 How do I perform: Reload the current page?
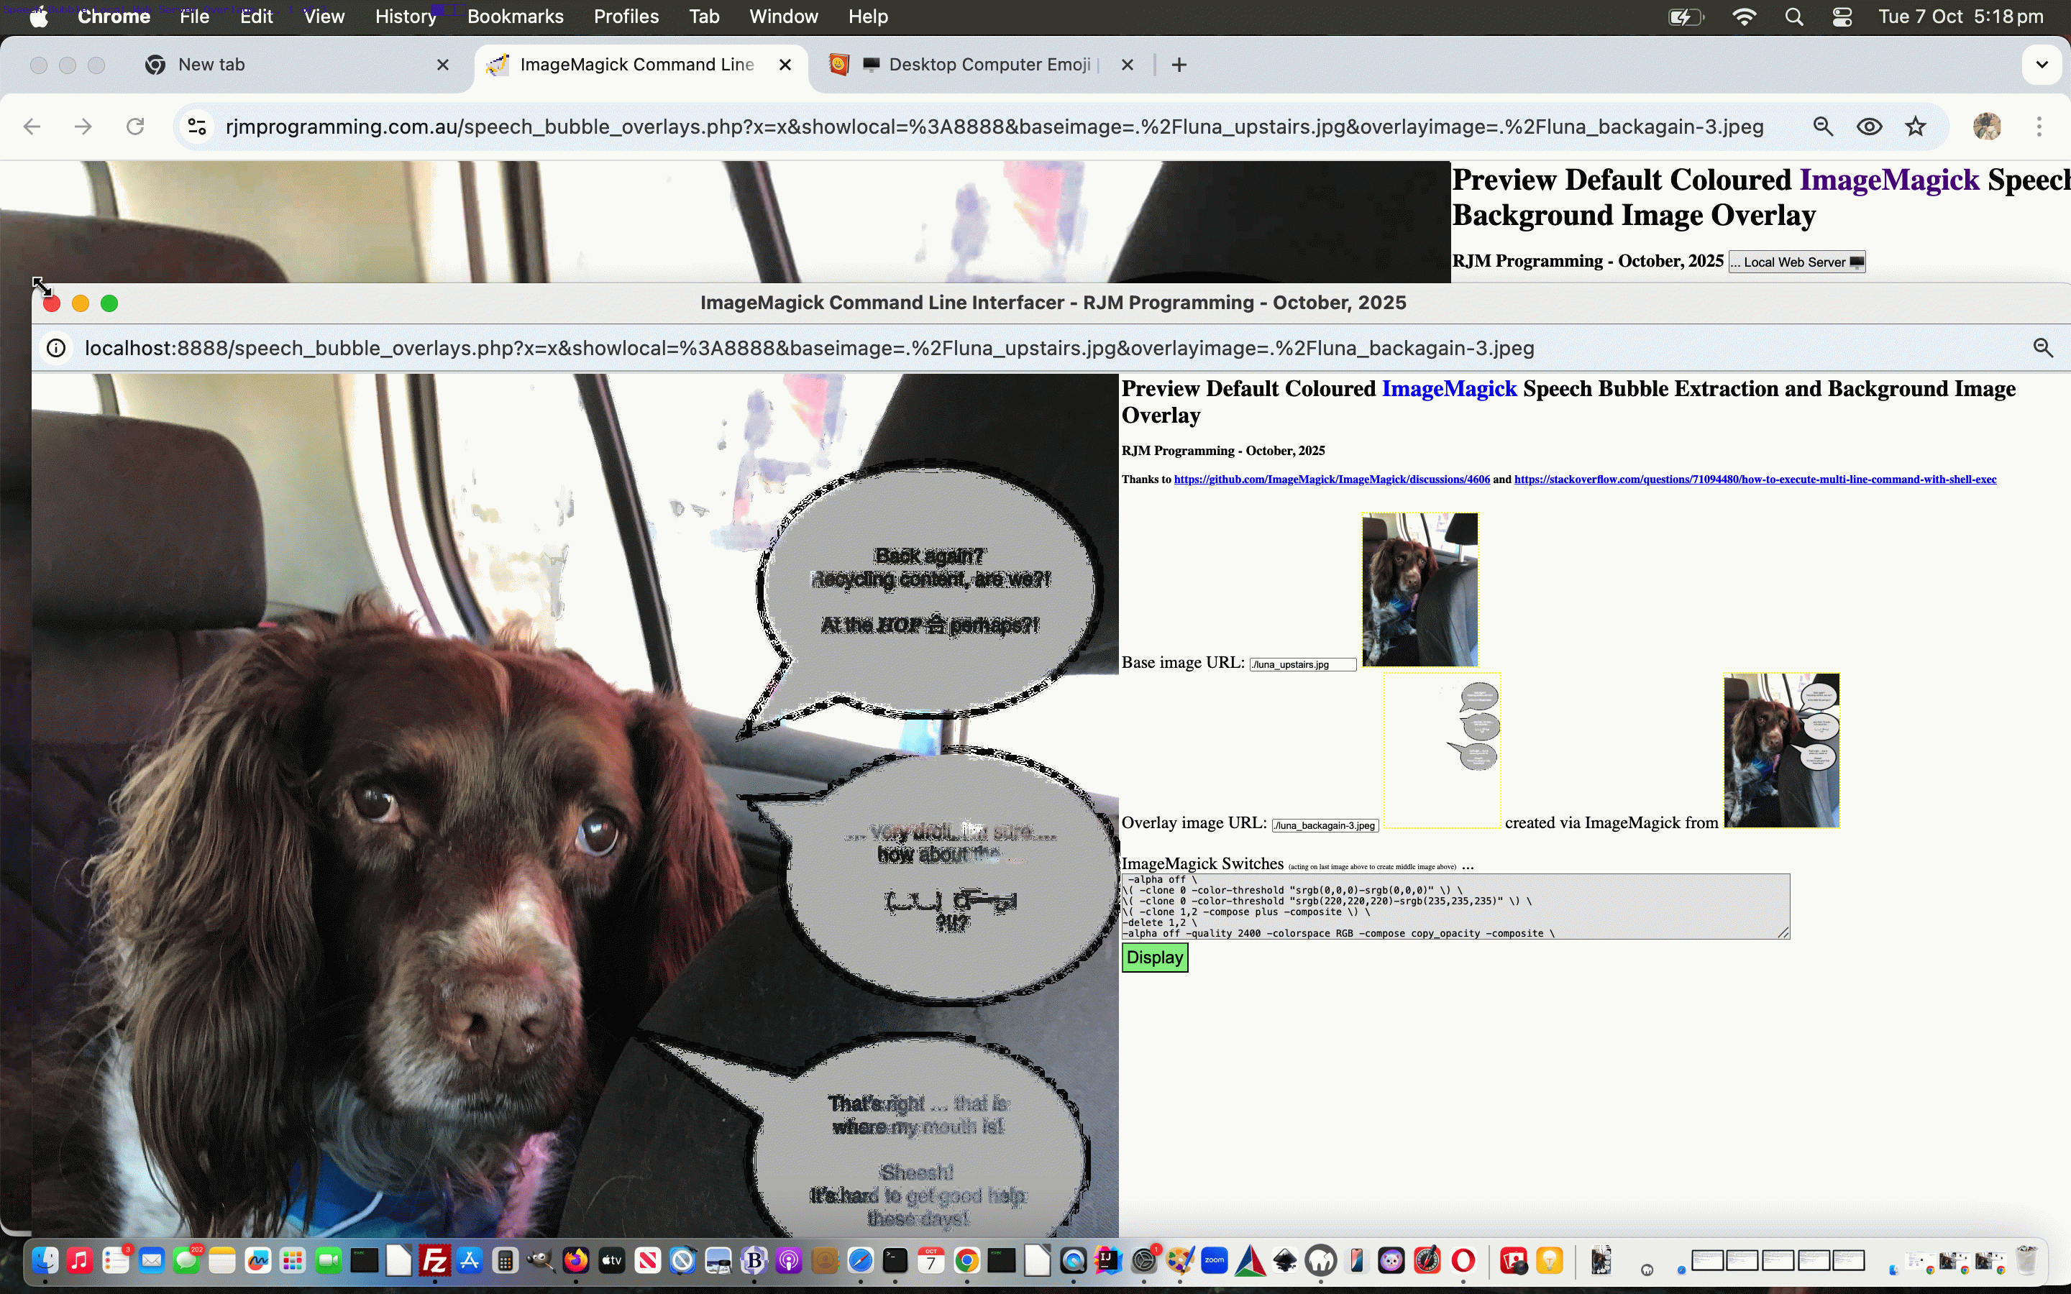point(135,127)
